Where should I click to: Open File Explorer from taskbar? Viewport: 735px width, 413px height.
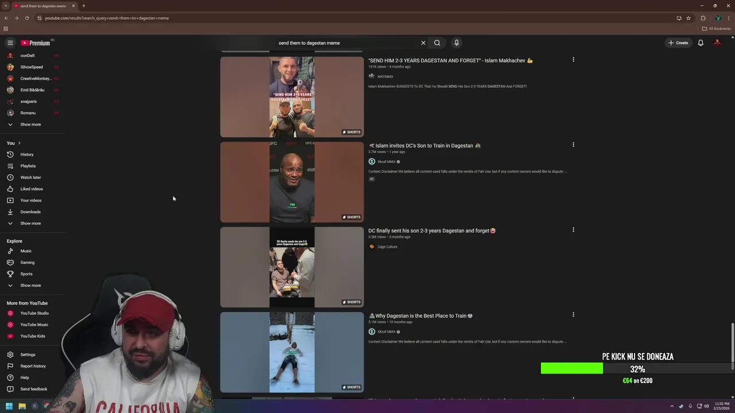tap(22, 406)
